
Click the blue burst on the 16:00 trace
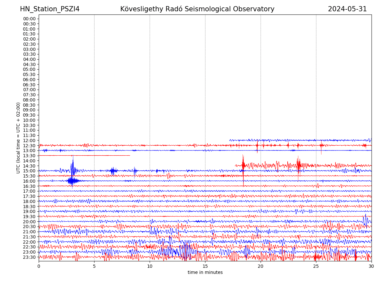72,181
